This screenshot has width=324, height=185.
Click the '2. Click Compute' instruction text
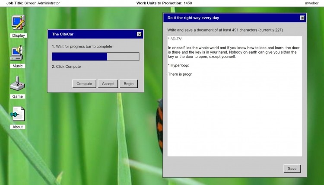click(67, 67)
